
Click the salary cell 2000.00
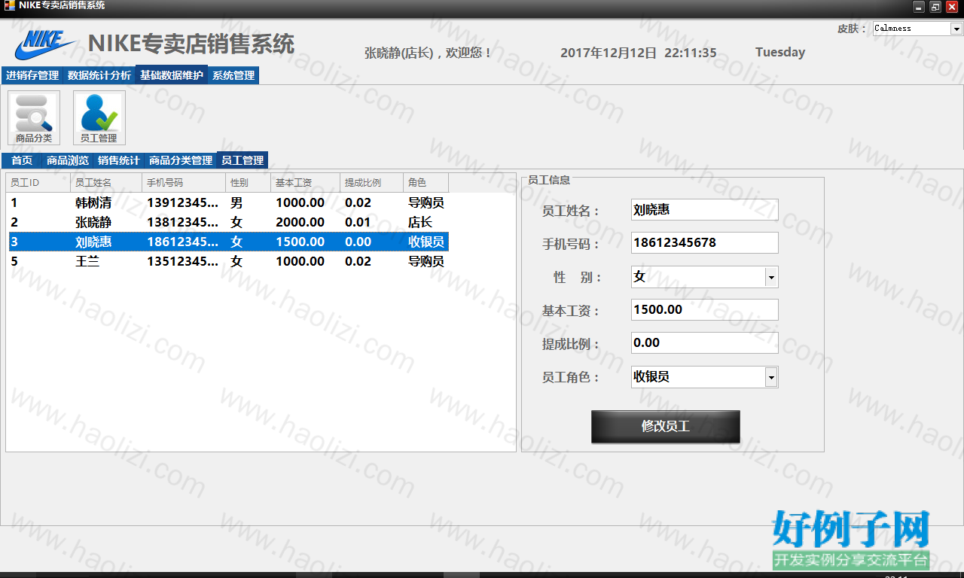[x=300, y=223]
